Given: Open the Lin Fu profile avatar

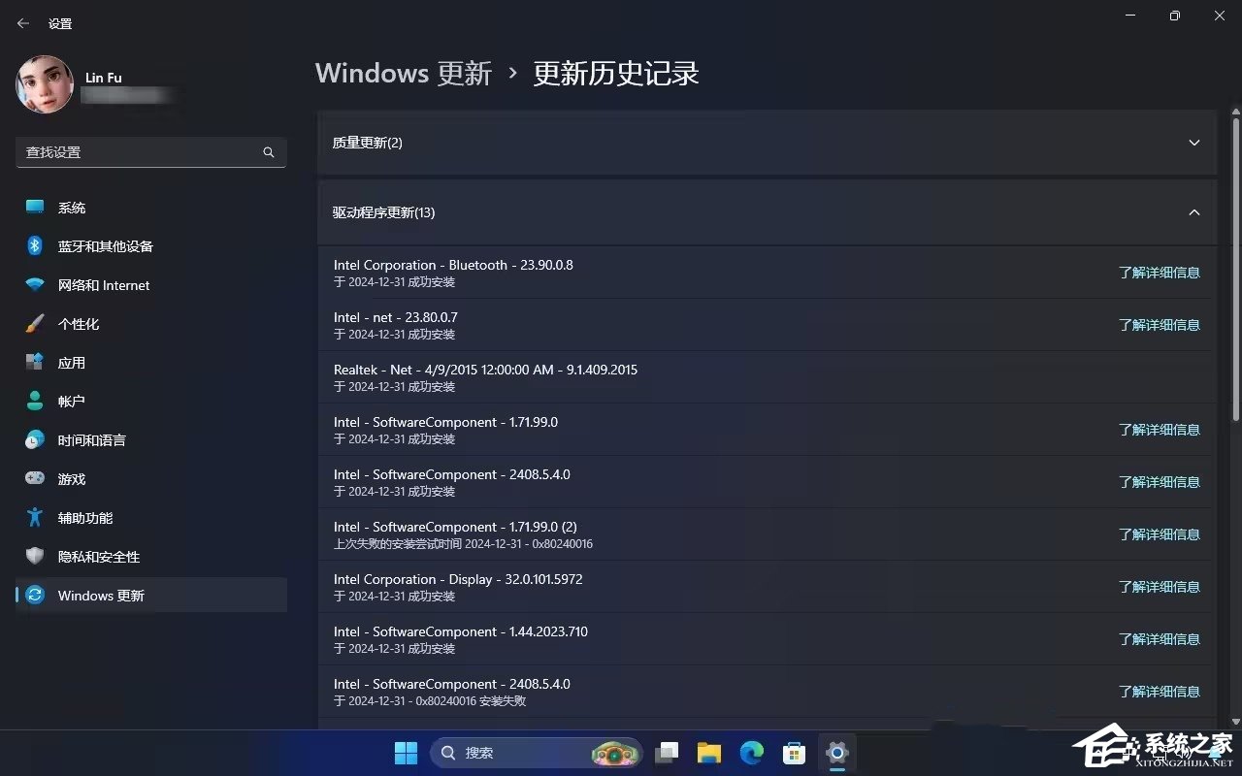Looking at the screenshot, I should tap(45, 84).
